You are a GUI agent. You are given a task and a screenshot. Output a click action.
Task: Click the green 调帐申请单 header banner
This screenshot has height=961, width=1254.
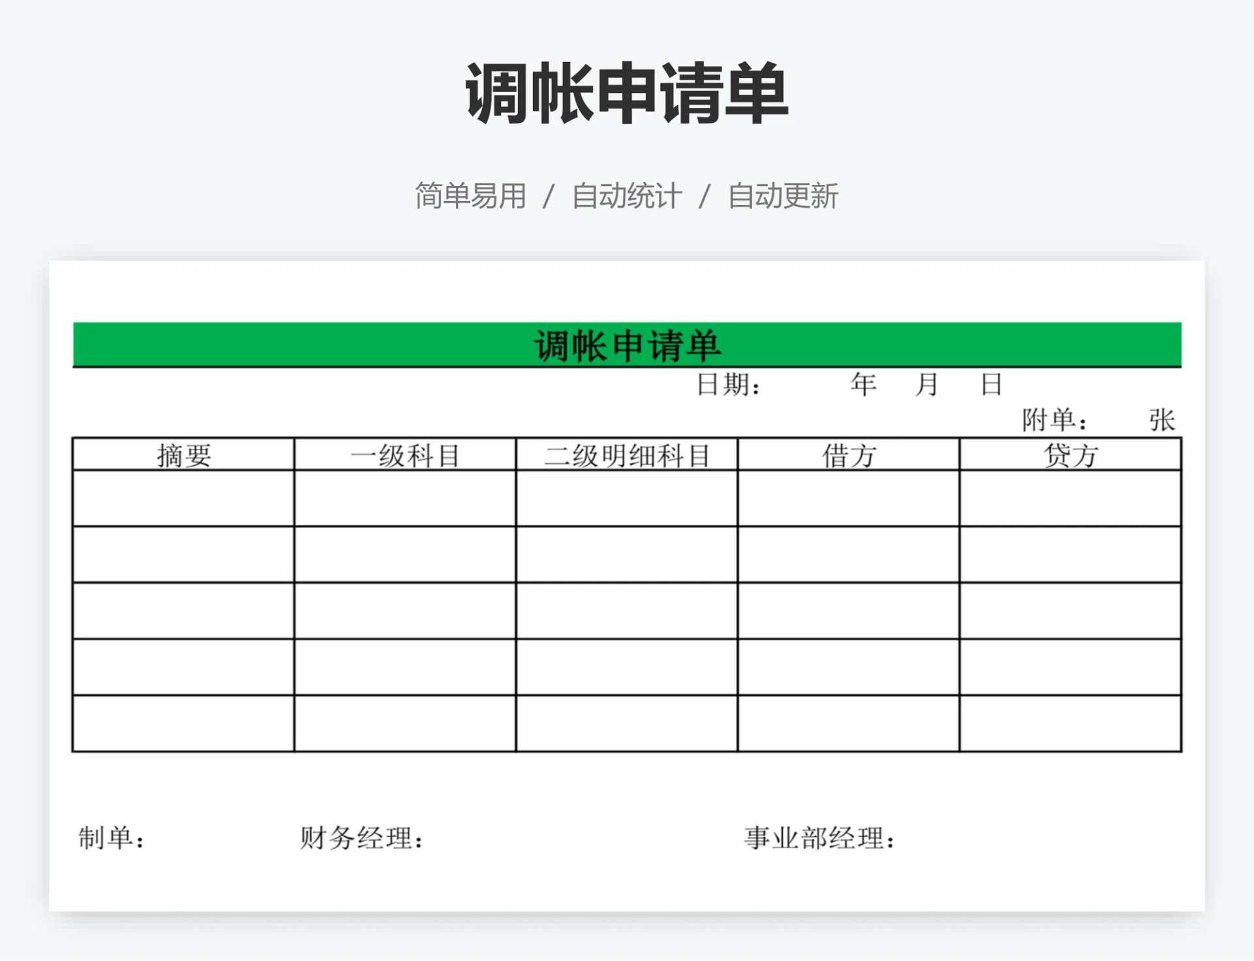click(x=626, y=345)
